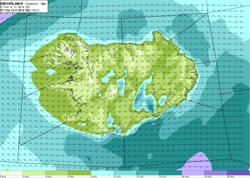Viewport: 250px width, 178px height.
Task: Click the '2 m/s' legend label
Action: 26,176
